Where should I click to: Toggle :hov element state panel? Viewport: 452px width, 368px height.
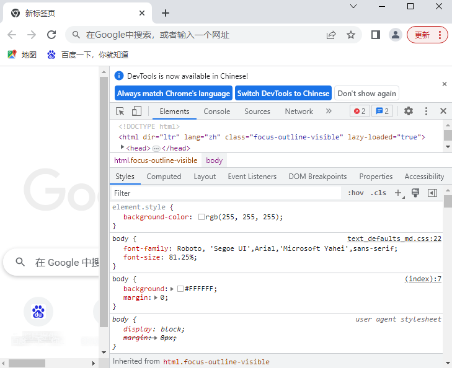point(355,193)
